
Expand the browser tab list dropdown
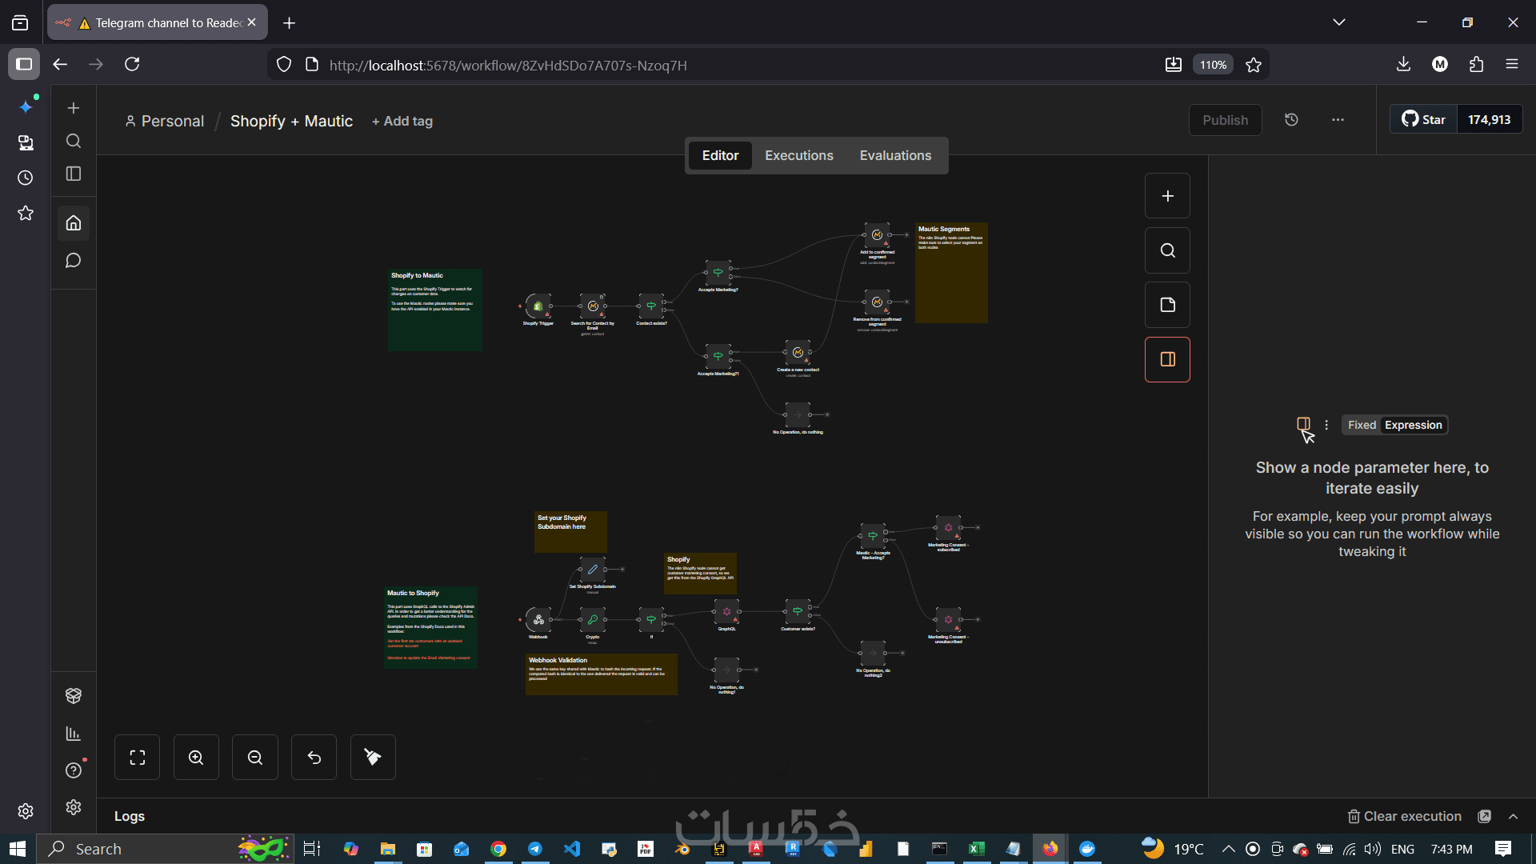click(1338, 22)
